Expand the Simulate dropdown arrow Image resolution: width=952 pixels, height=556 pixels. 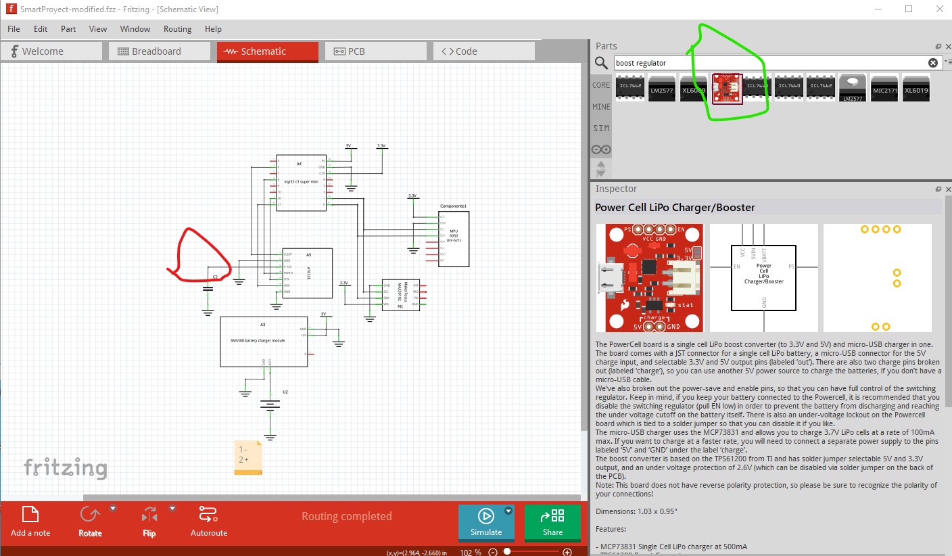[508, 511]
